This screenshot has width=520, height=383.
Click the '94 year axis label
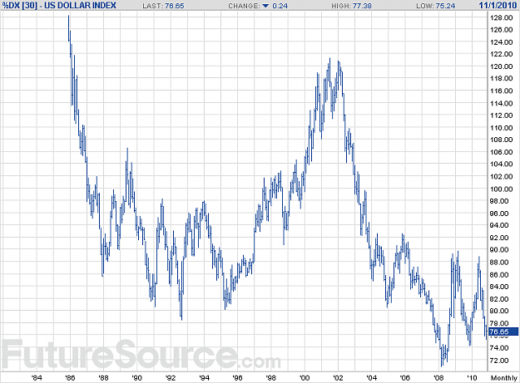[x=204, y=378]
